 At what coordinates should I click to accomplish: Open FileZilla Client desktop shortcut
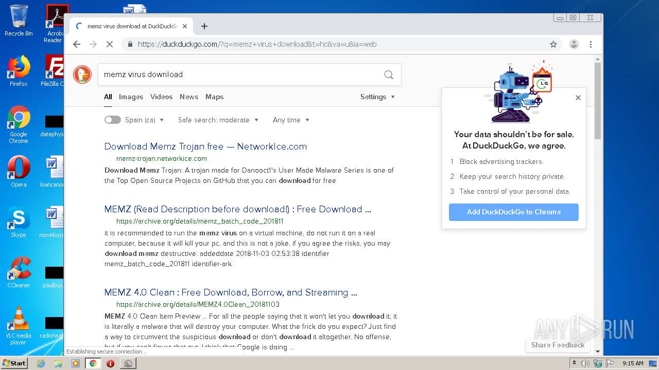click(x=54, y=71)
